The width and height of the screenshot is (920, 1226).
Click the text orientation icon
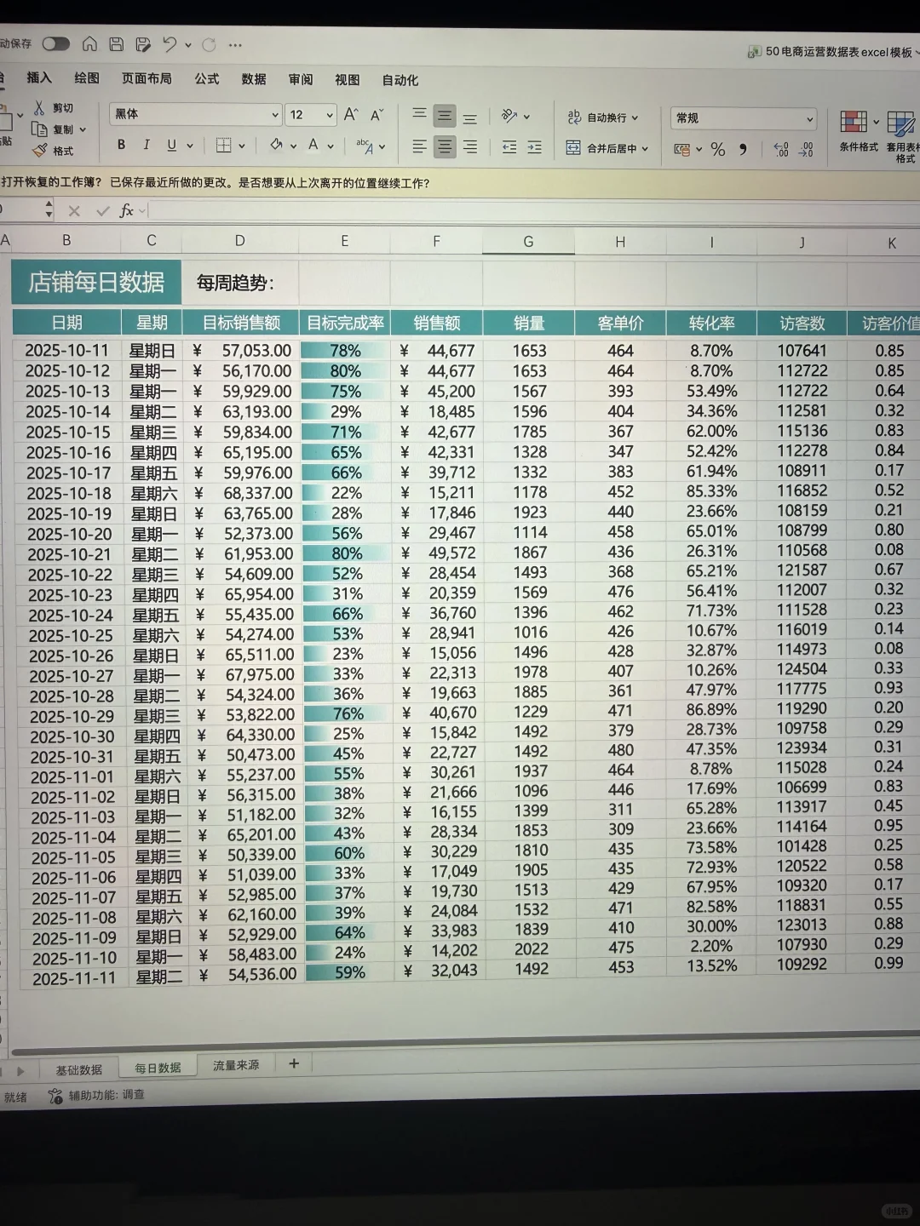510,116
